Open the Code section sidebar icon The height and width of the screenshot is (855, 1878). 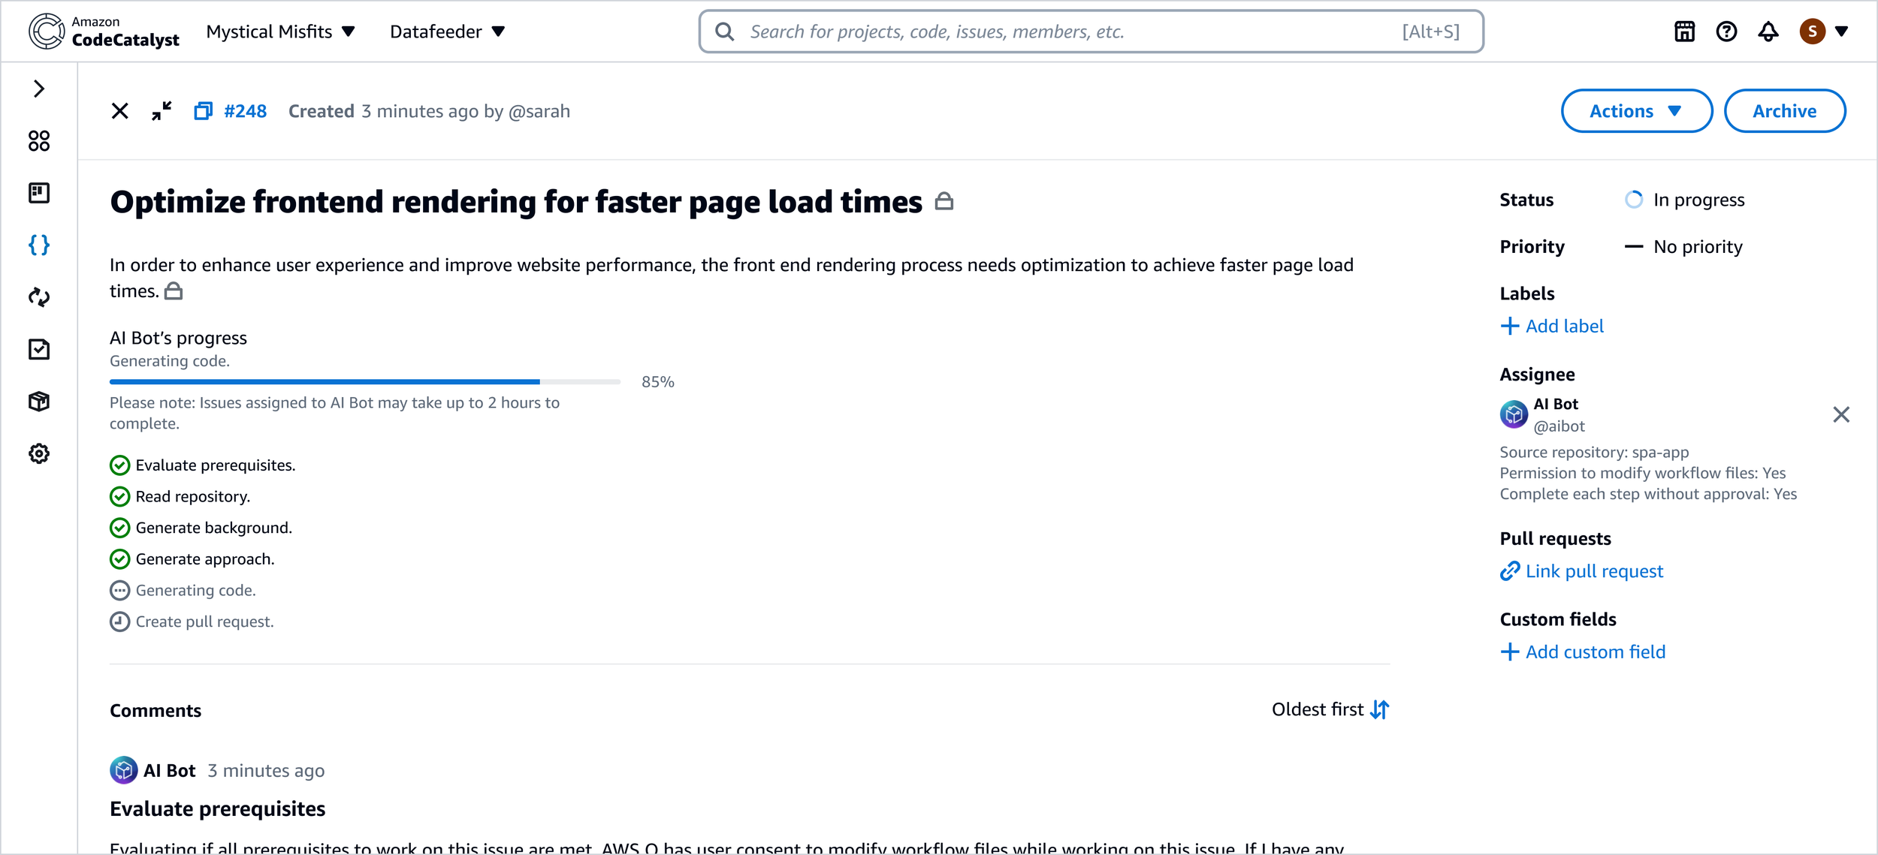39,245
